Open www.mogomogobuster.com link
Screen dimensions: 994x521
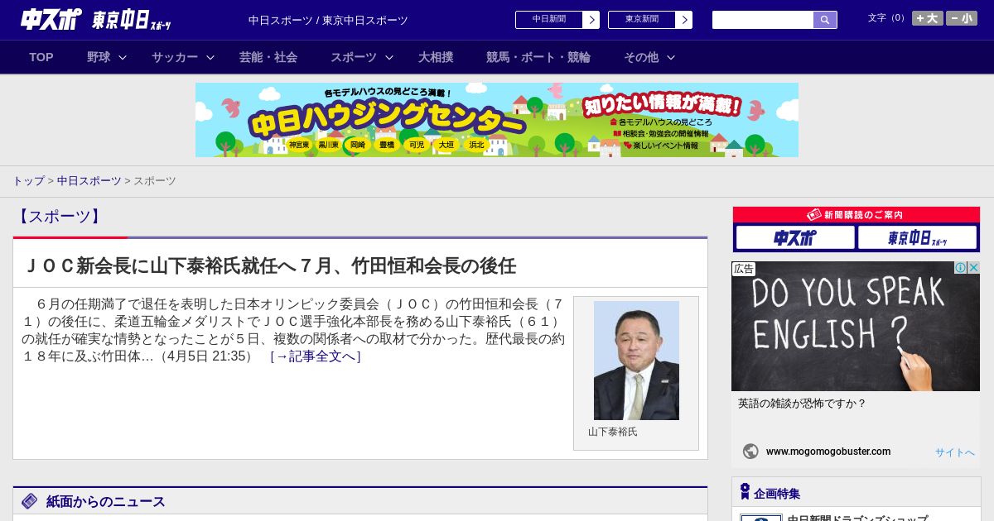pos(828,452)
